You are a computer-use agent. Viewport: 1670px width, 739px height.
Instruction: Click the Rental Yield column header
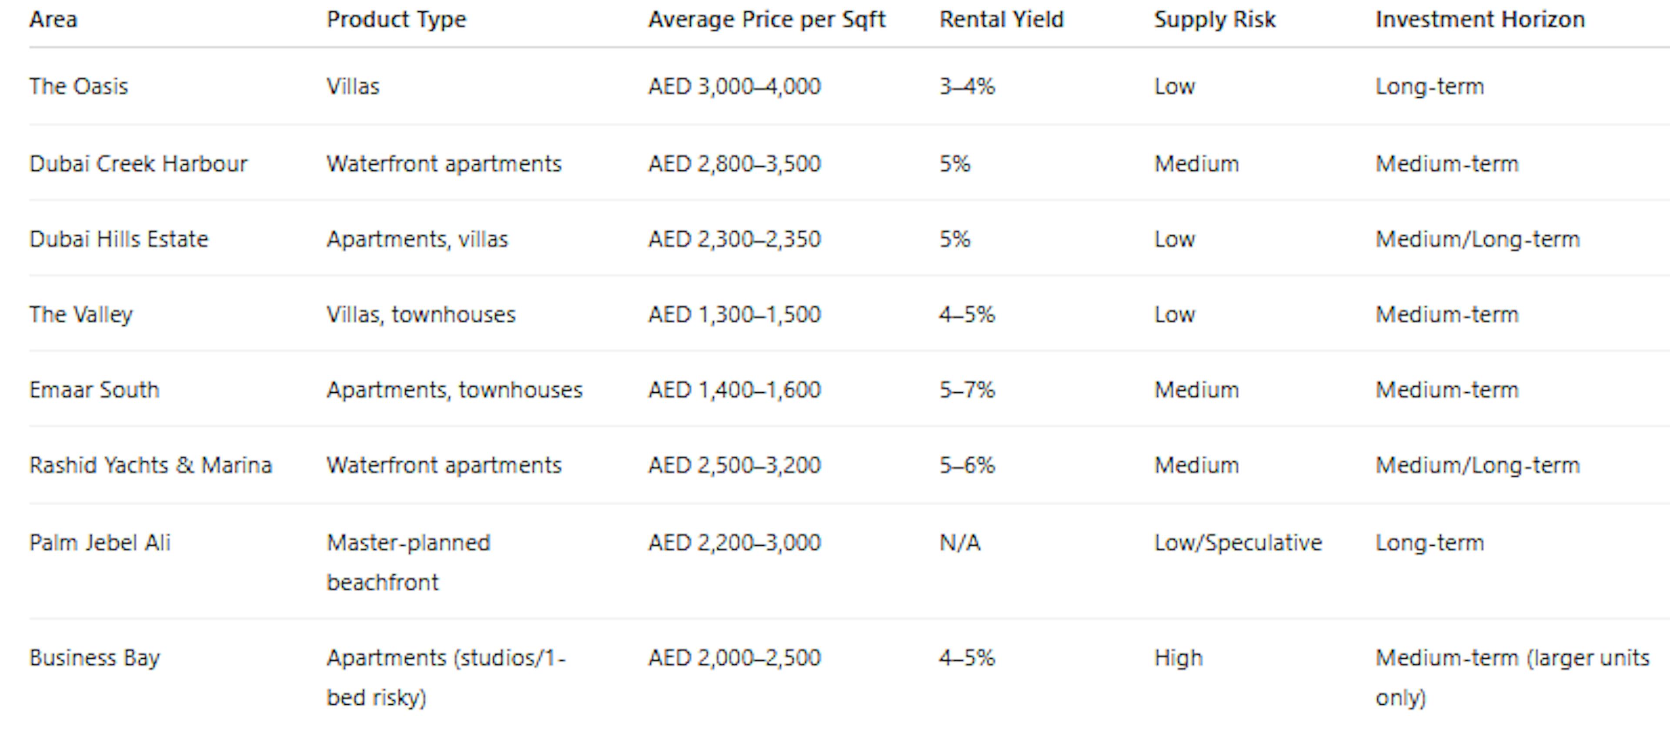(1001, 20)
